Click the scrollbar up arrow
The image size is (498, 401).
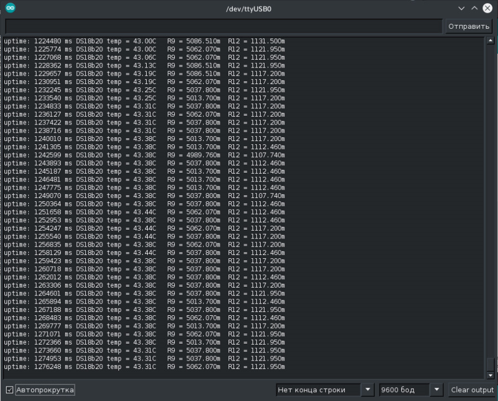[490, 40]
